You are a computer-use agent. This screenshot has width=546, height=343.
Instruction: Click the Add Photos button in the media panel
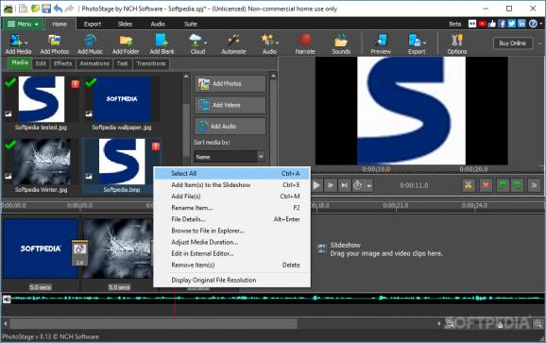pos(230,83)
